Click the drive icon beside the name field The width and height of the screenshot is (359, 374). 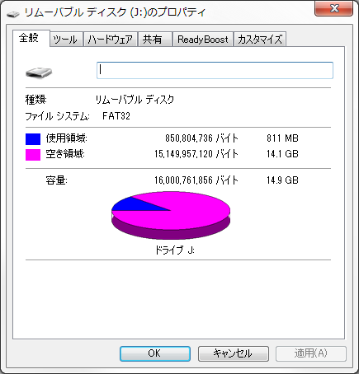point(39,72)
